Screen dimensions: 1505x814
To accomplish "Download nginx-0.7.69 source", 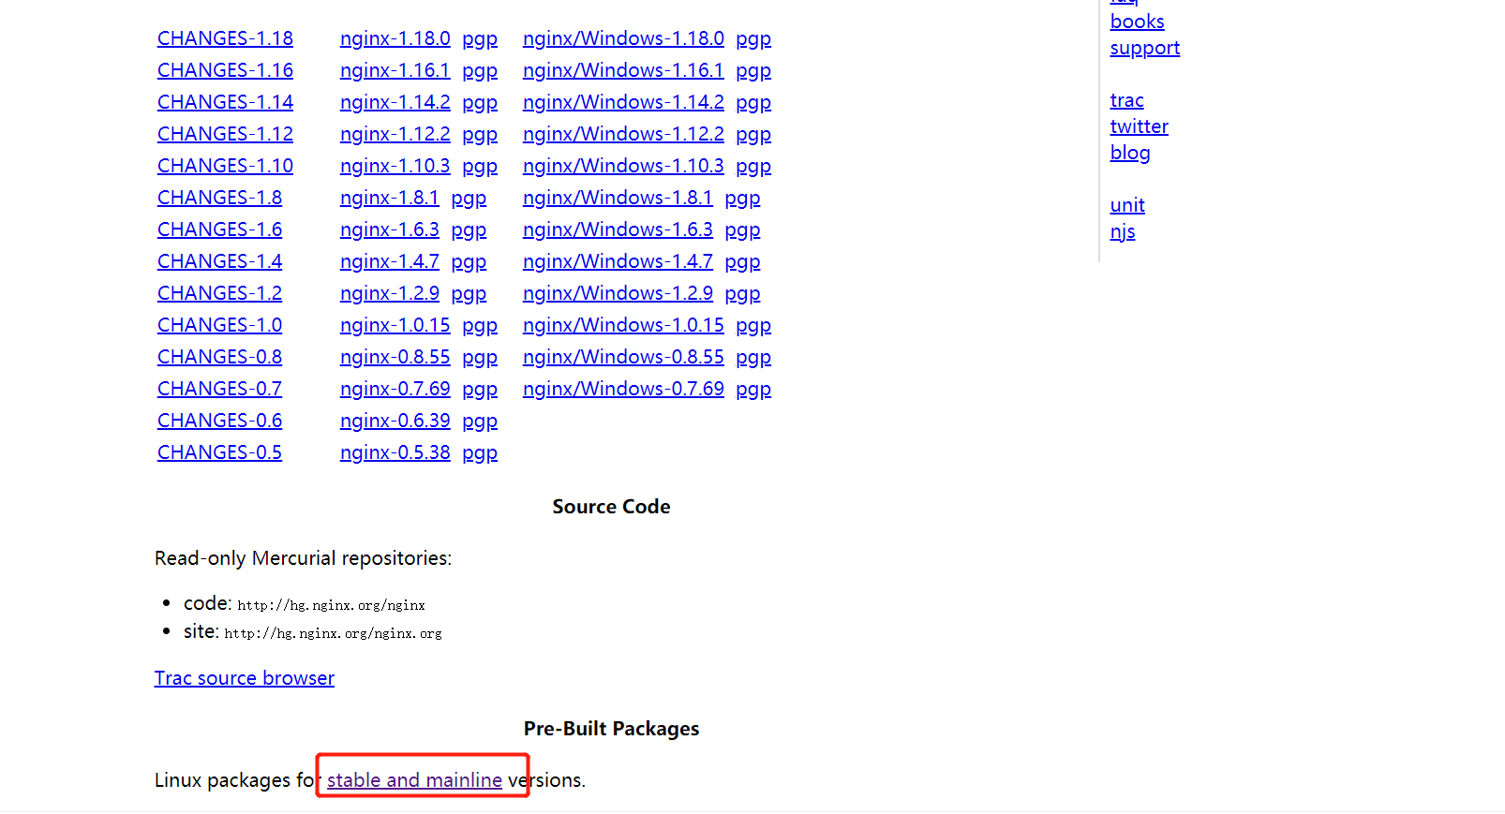I will click(395, 389).
